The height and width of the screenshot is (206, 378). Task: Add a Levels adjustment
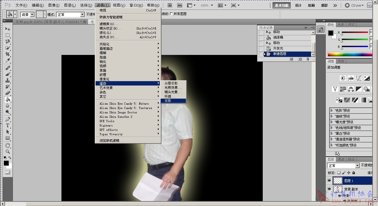pos(351,78)
